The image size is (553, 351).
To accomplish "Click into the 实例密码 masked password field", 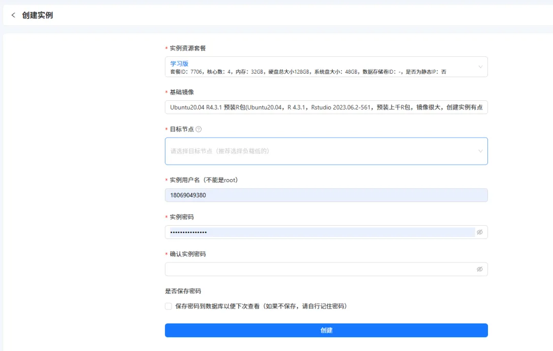I will [322, 232].
